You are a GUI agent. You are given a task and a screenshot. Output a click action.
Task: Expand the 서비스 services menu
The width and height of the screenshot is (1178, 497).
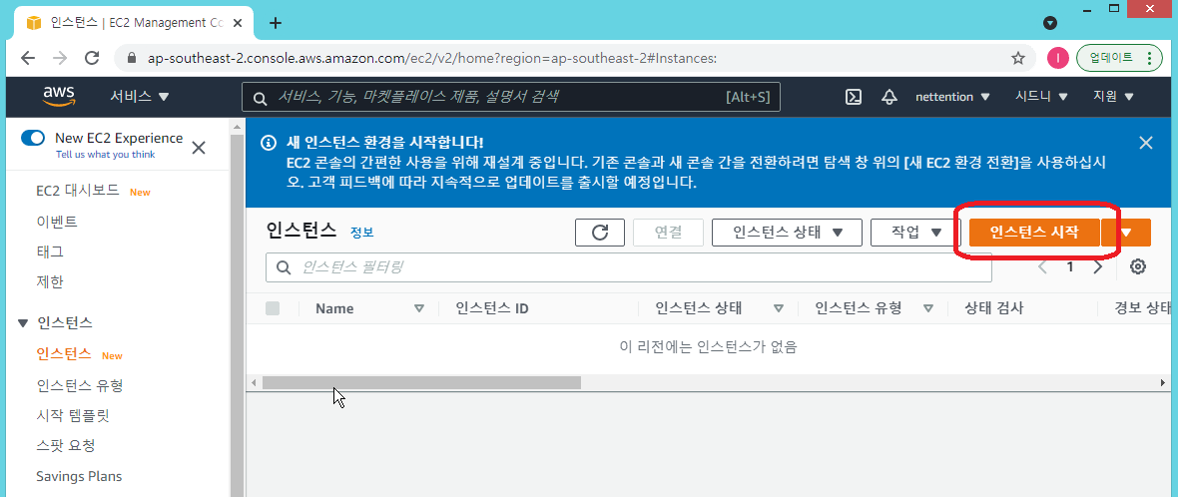coord(140,97)
